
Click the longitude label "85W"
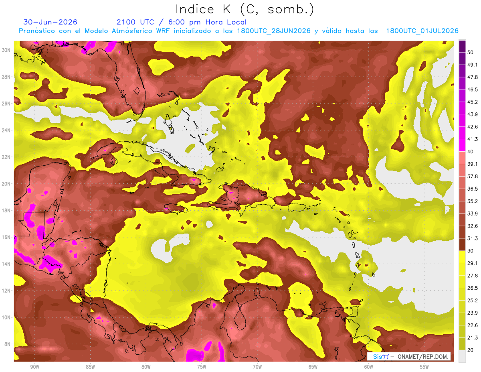pos(90,367)
